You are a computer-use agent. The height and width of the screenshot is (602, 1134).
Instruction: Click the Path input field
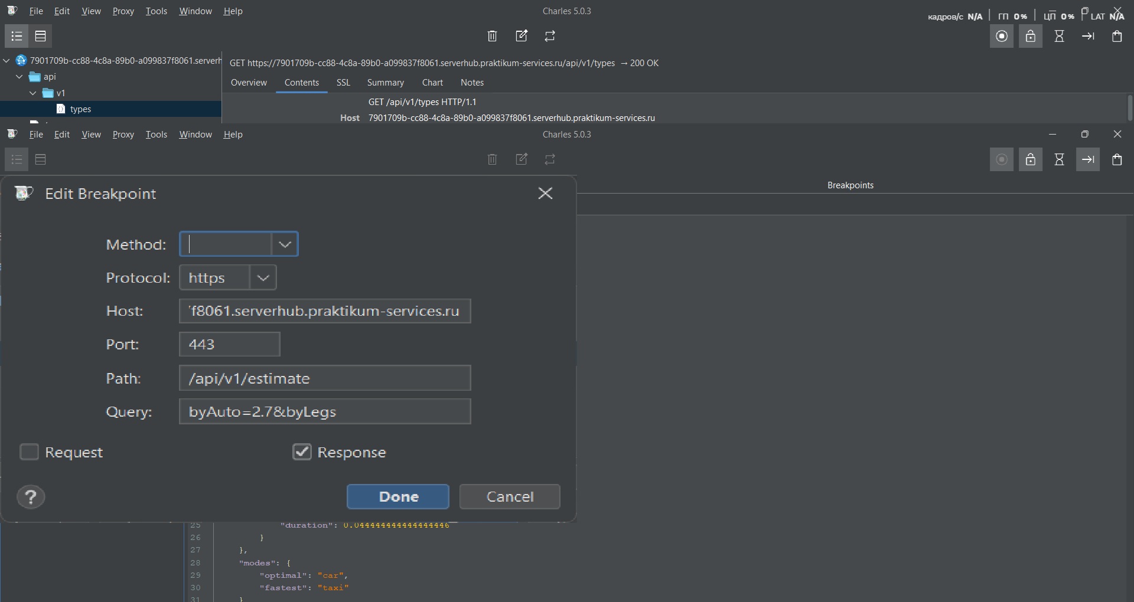coord(325,378)
